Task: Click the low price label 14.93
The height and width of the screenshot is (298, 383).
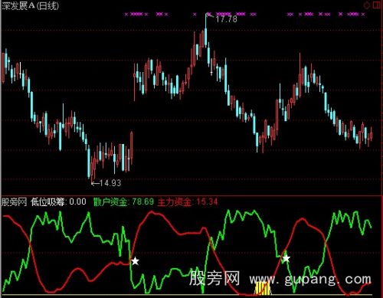Action: pos(110,183)
